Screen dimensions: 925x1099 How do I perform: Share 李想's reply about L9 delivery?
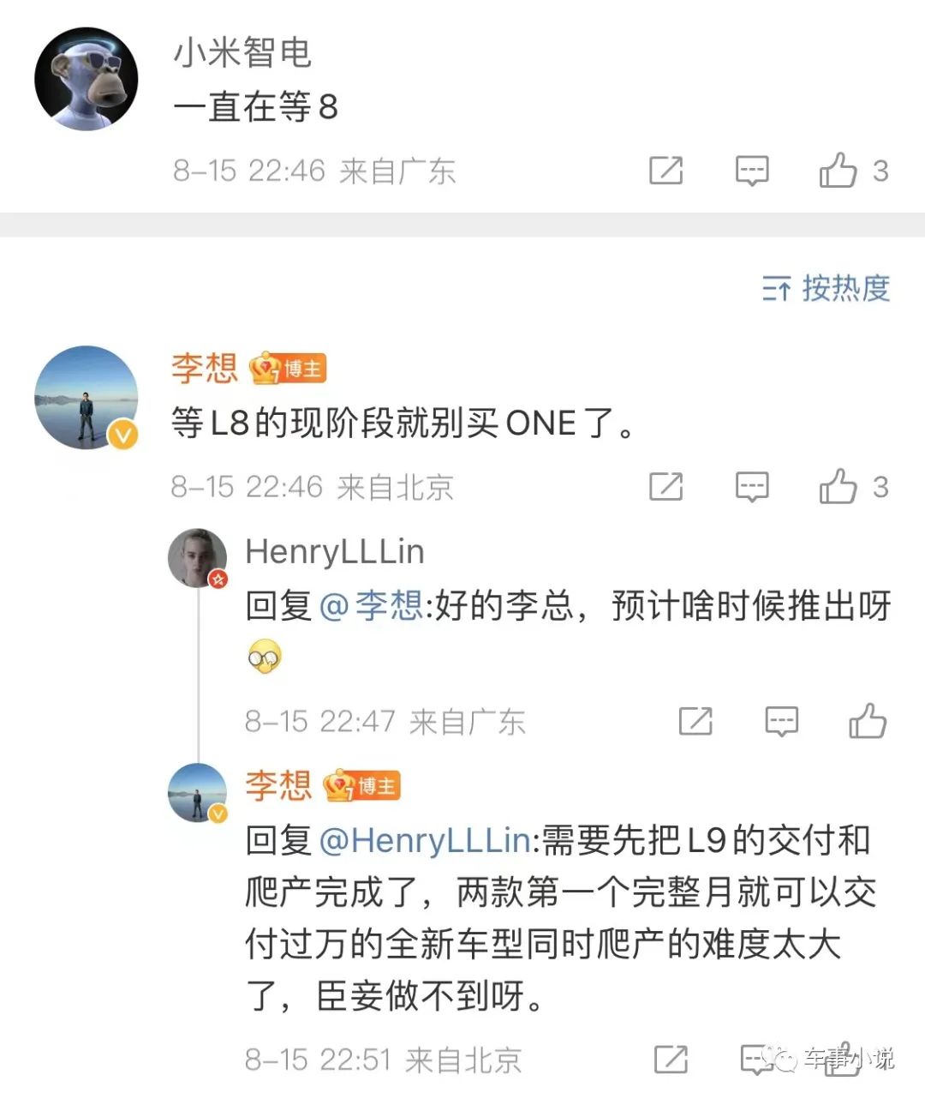coord(671,1060)
